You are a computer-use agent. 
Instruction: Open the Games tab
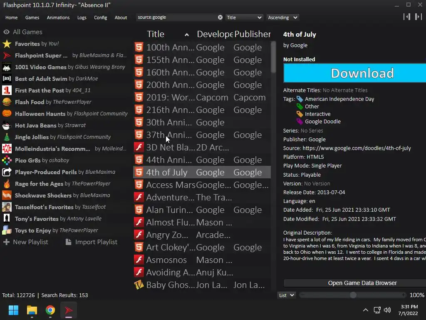pos(32,17)
